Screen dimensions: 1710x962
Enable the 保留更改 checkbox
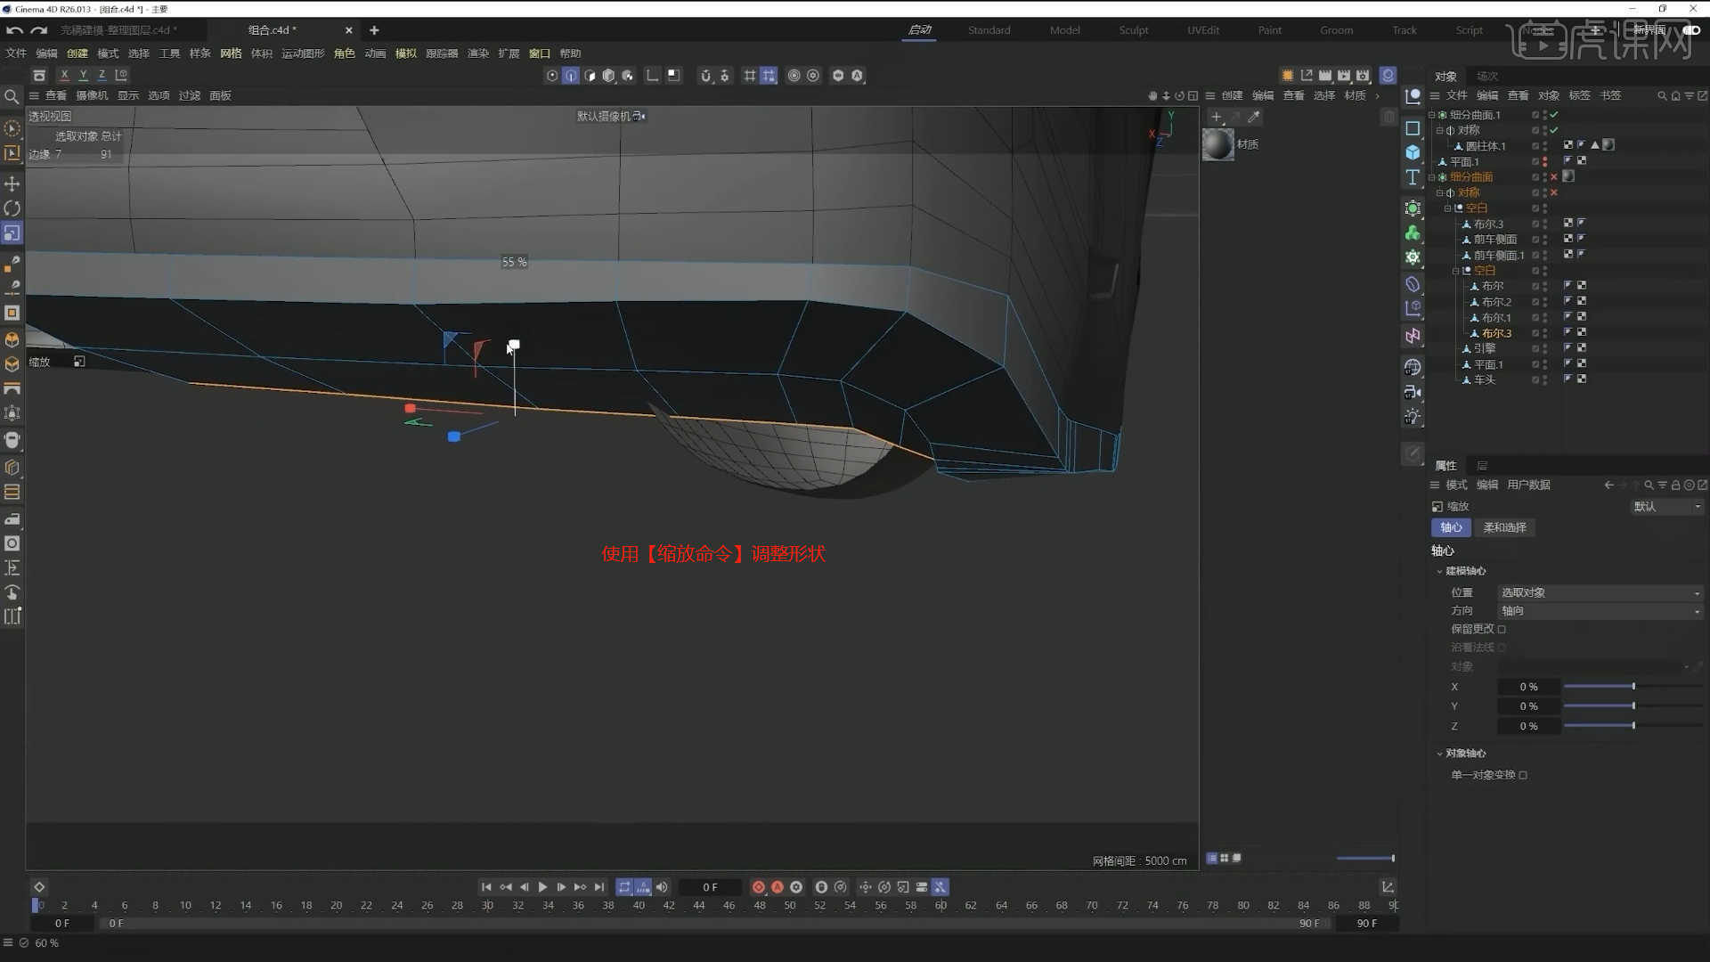click(x=1502, y=629)
